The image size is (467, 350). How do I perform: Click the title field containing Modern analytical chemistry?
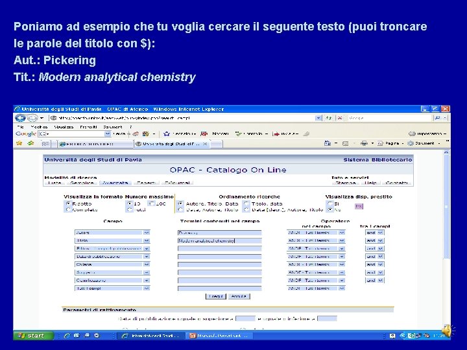click(x=219, y=240)
